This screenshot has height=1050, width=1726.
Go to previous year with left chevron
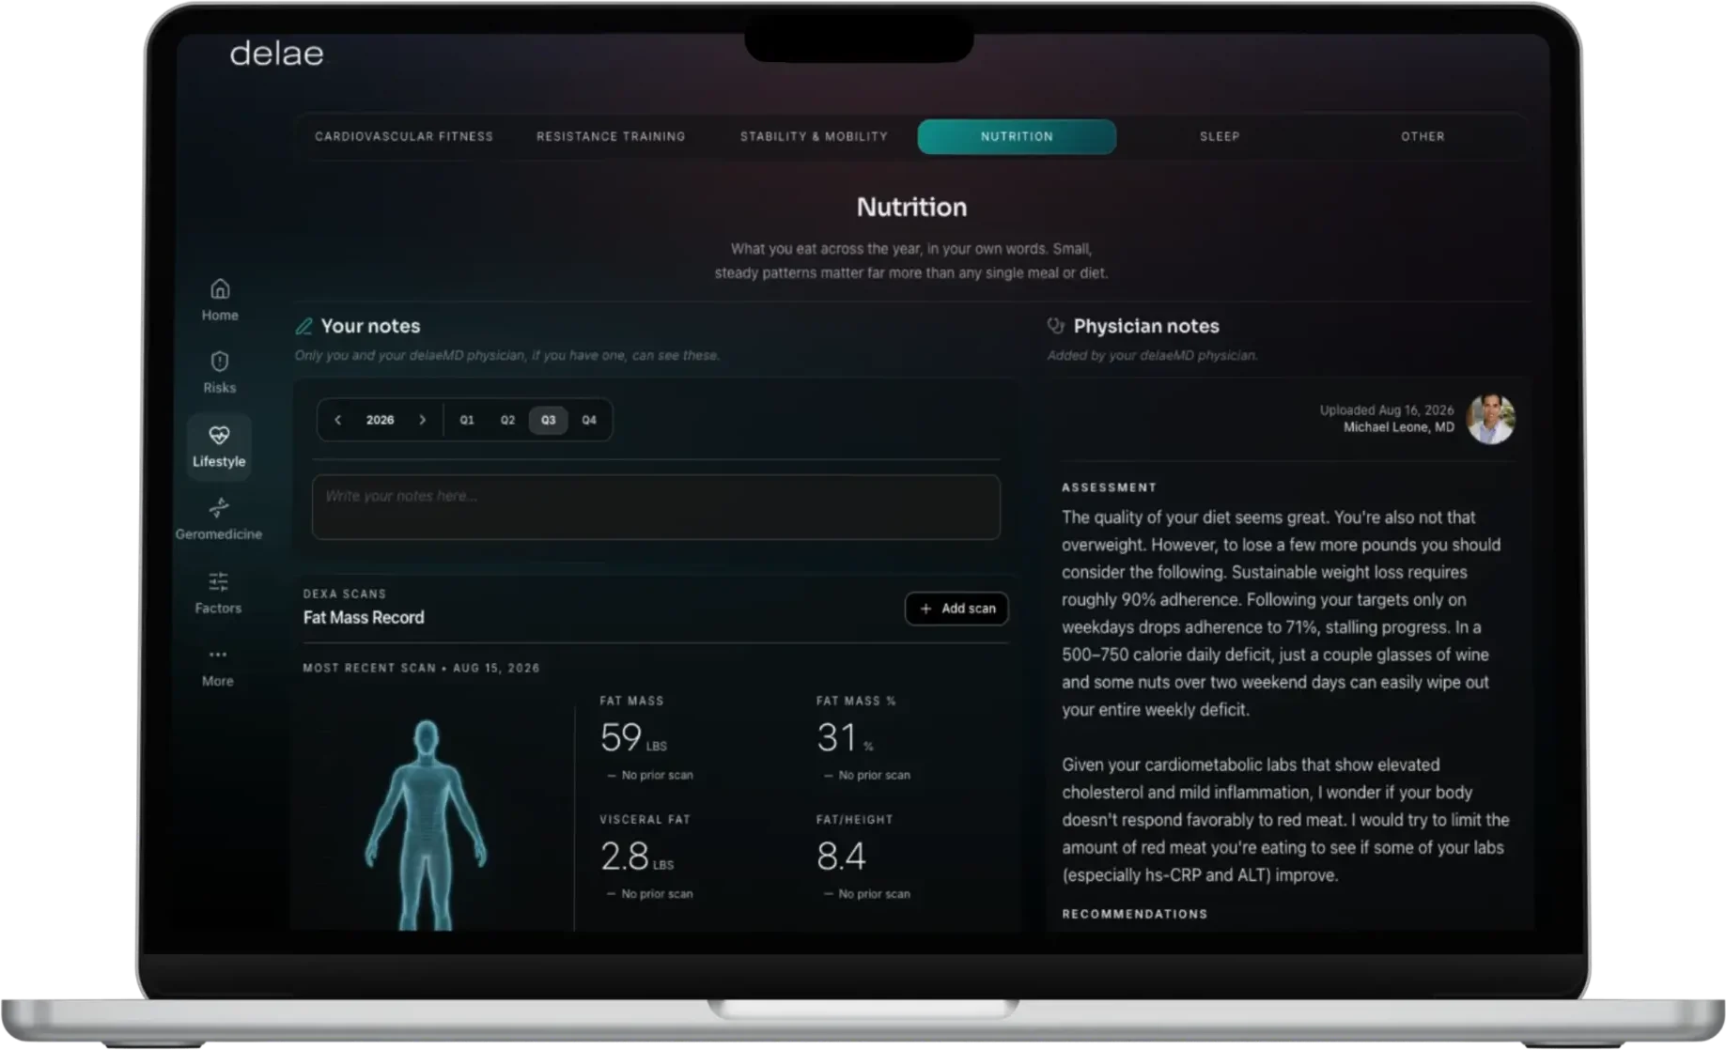click(338, 420)
